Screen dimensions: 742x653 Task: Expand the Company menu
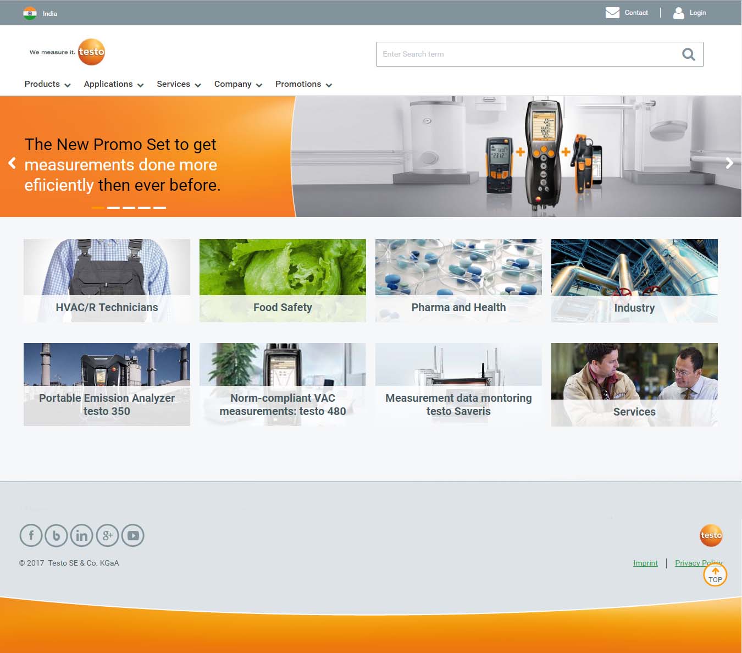(239, 84)
